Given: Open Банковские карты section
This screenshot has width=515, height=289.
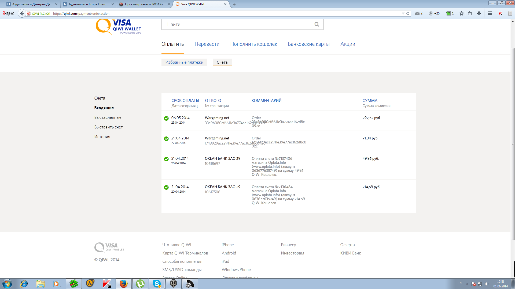Looking at the screenshot, I should tap(309, 44).
